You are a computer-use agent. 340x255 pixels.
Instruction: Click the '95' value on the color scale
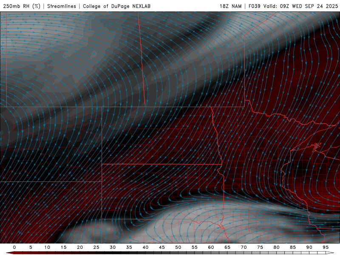(x=326, y=247)
